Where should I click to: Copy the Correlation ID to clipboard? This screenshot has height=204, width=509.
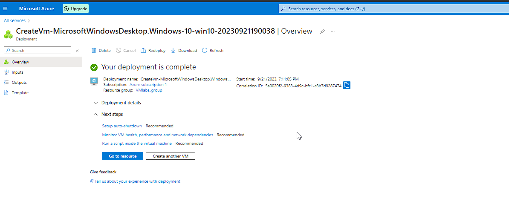(347, 85)
